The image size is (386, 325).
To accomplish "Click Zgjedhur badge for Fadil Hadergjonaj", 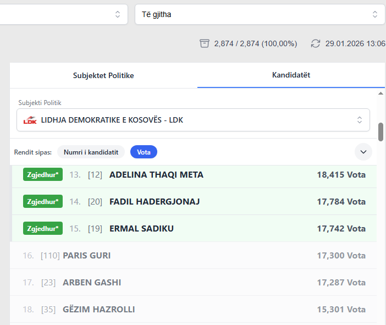I will [x=43, y=202].
